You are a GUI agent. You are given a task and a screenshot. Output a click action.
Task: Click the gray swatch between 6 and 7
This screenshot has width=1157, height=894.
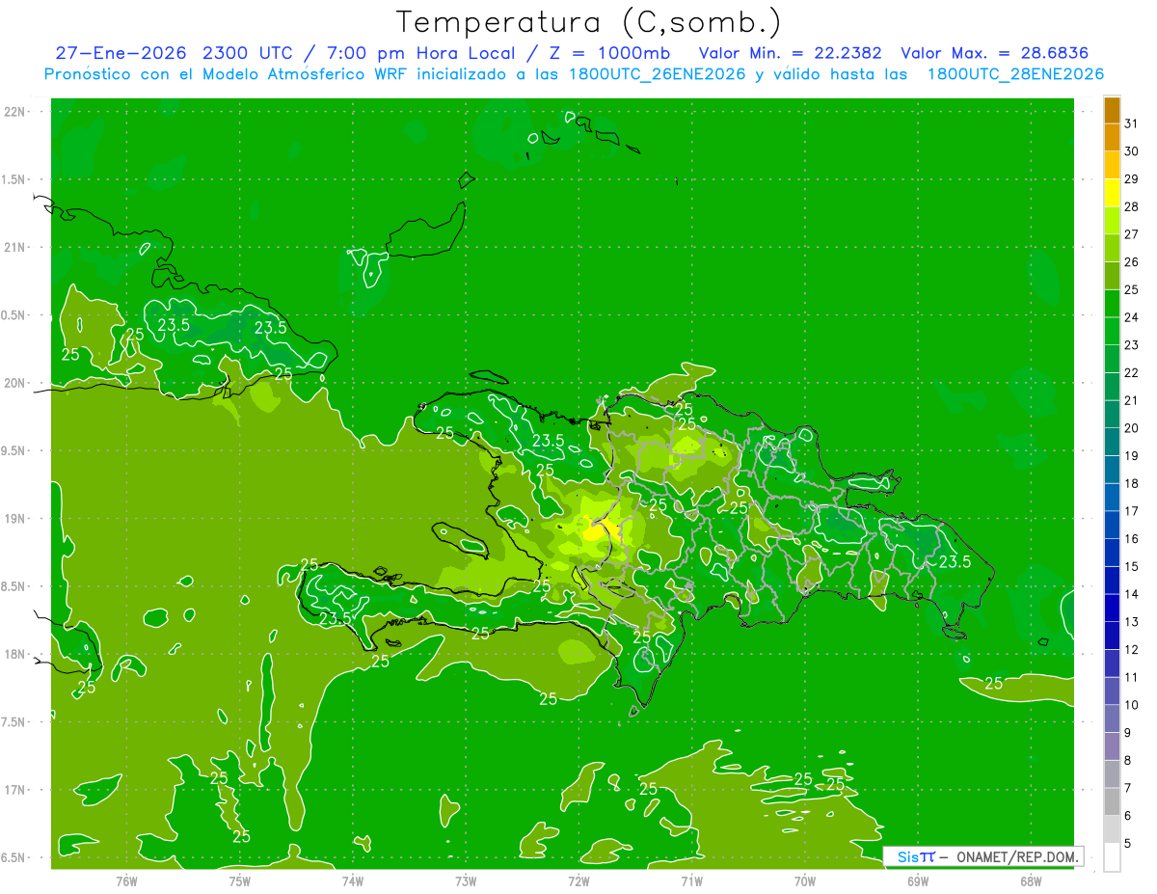[1112, 802]
